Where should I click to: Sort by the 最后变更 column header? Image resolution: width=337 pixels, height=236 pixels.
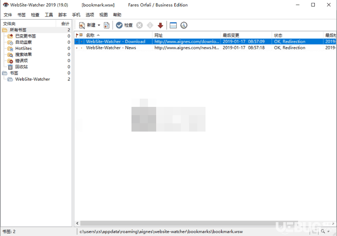246,35
